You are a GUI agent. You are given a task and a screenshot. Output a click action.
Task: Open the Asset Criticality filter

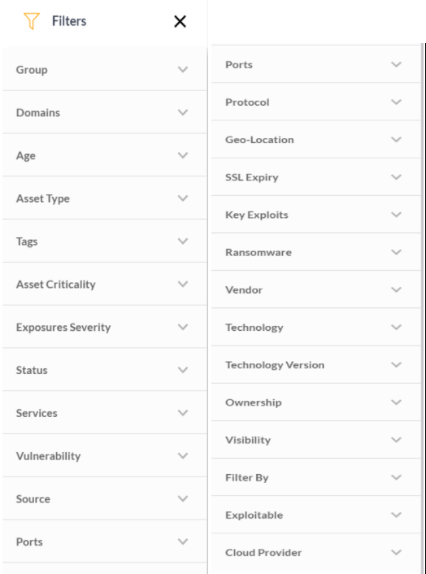(x=105, y=284)
